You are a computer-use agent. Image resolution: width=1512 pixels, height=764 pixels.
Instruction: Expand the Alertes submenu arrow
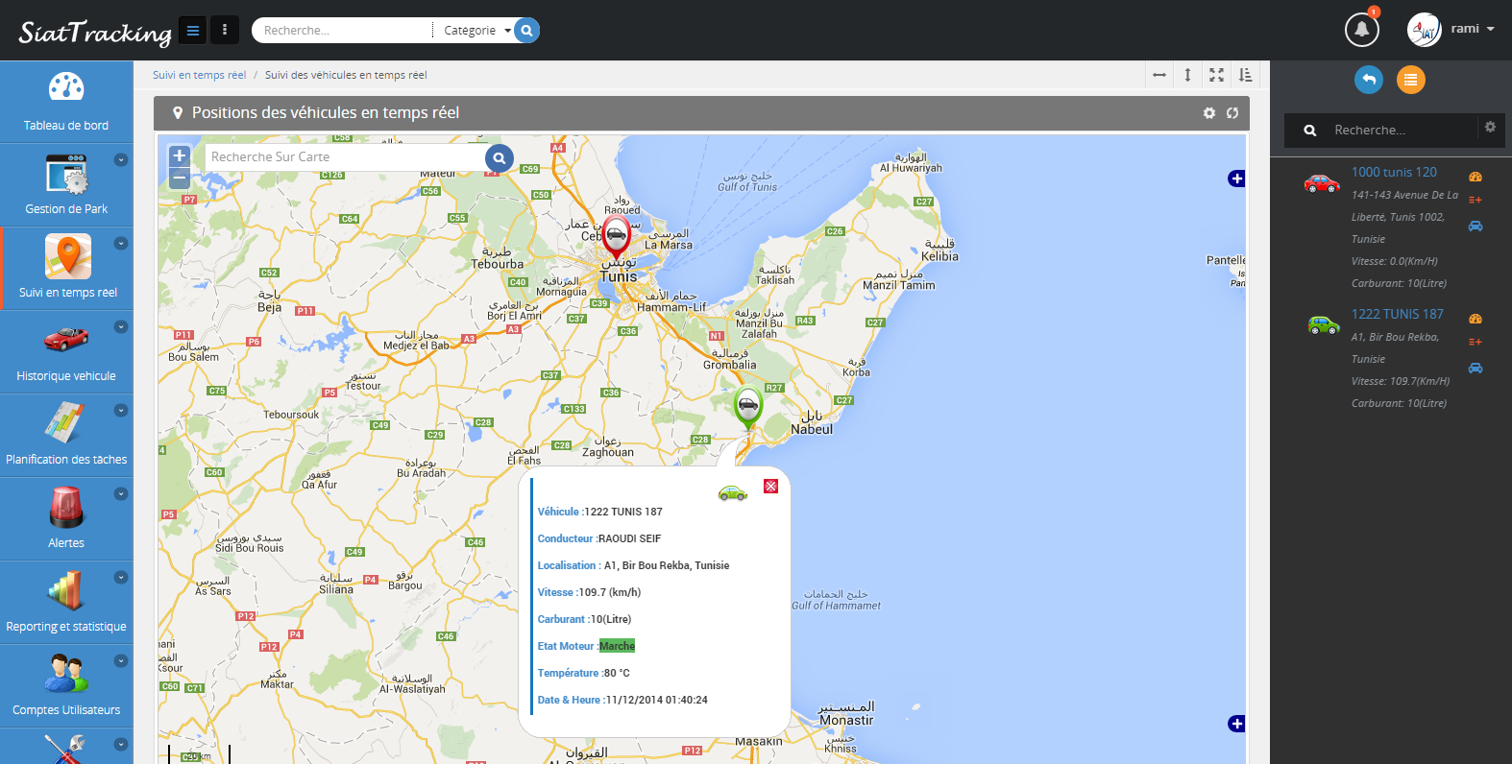121,494
